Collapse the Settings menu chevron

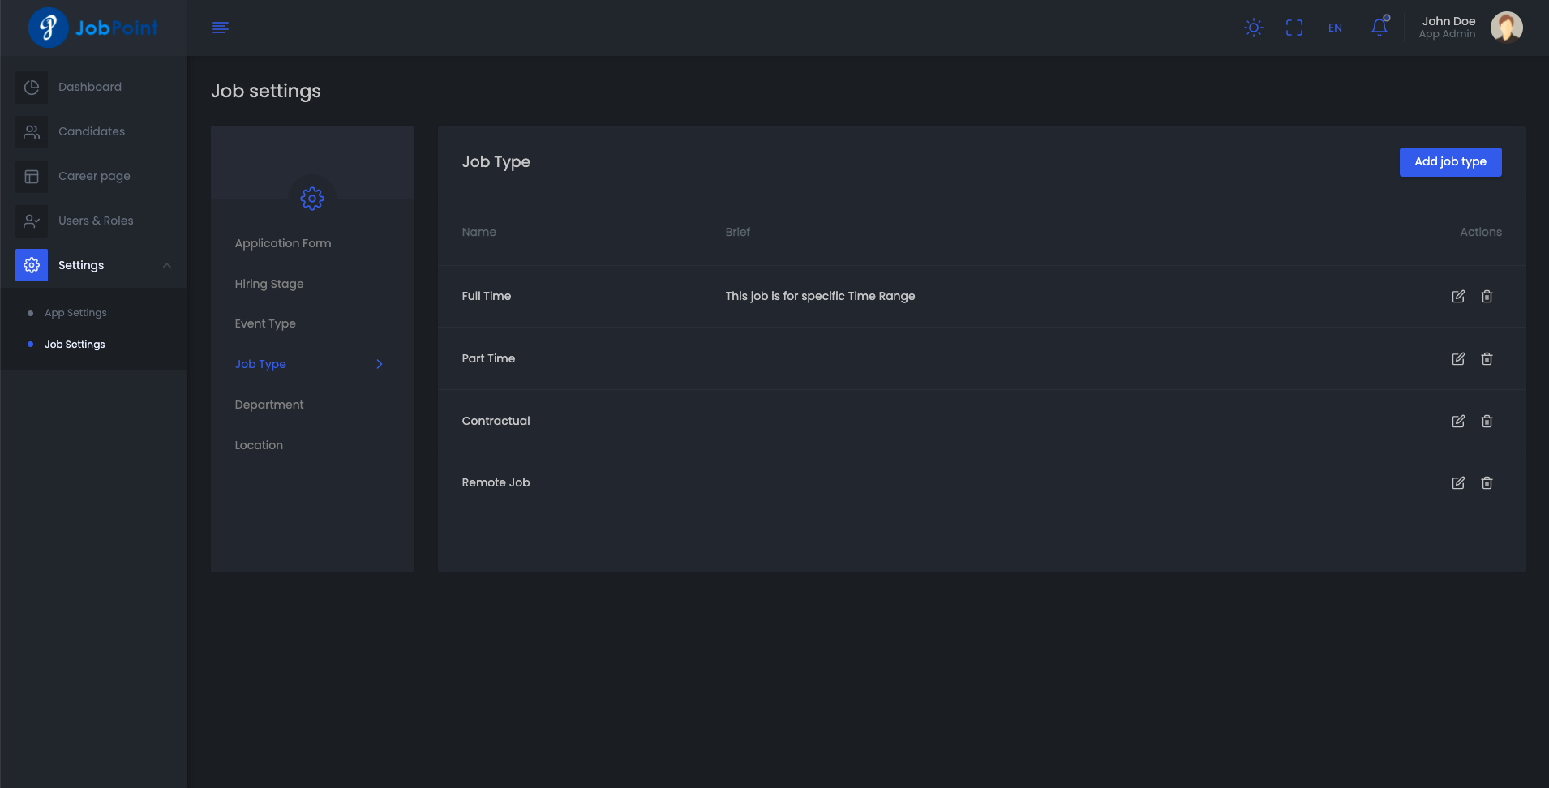(x=167, y=265)
